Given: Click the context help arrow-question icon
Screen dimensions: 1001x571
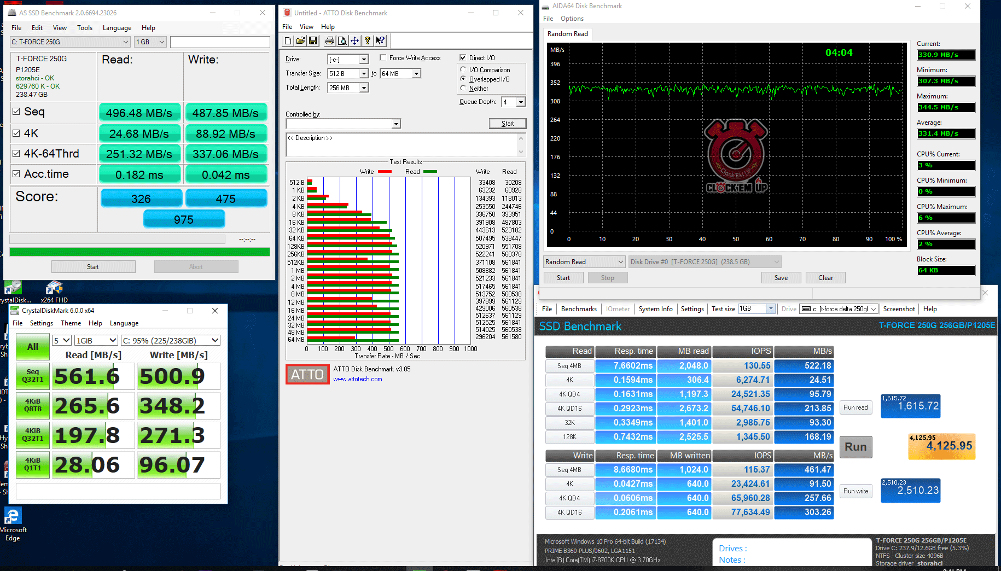Looking at the screenshot, I should click(380, 40).
